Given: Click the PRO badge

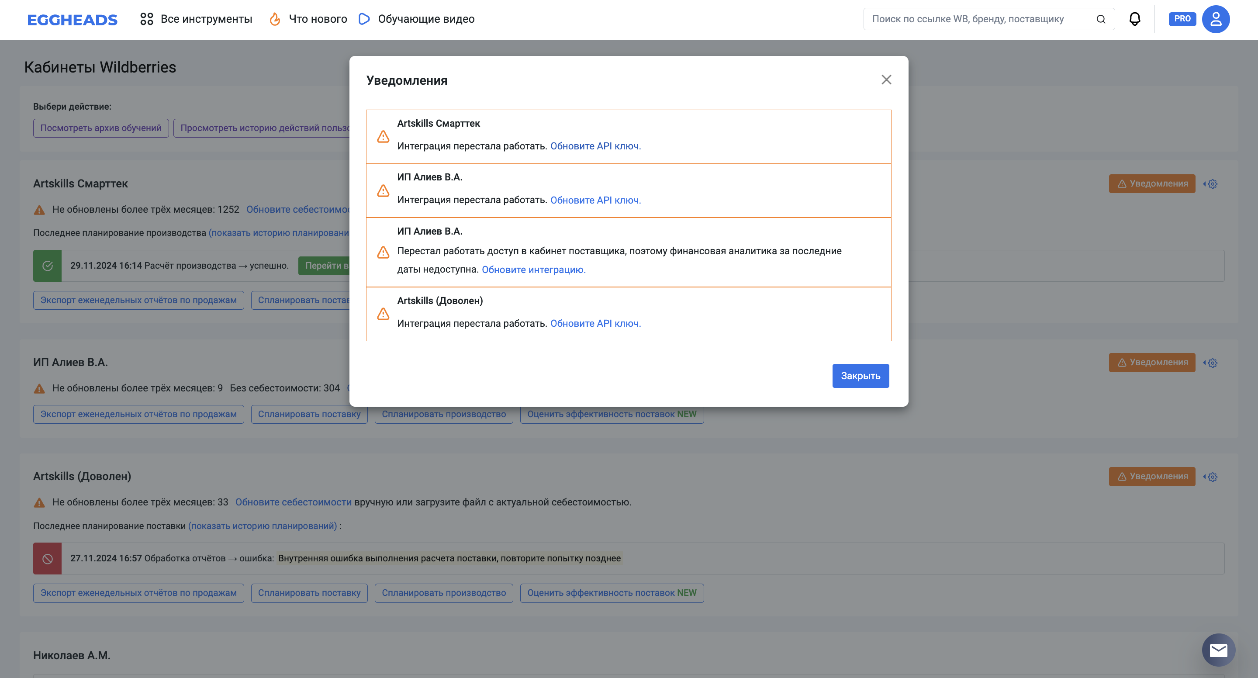Looking at the screenshot, I should [x=1182, y=19].
